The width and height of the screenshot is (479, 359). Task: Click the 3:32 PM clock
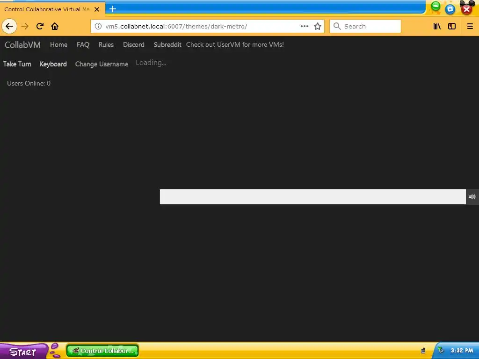[462, 351]
